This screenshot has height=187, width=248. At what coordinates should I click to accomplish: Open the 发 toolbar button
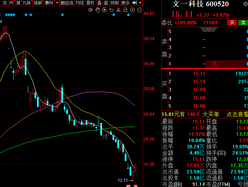[5, 3]
